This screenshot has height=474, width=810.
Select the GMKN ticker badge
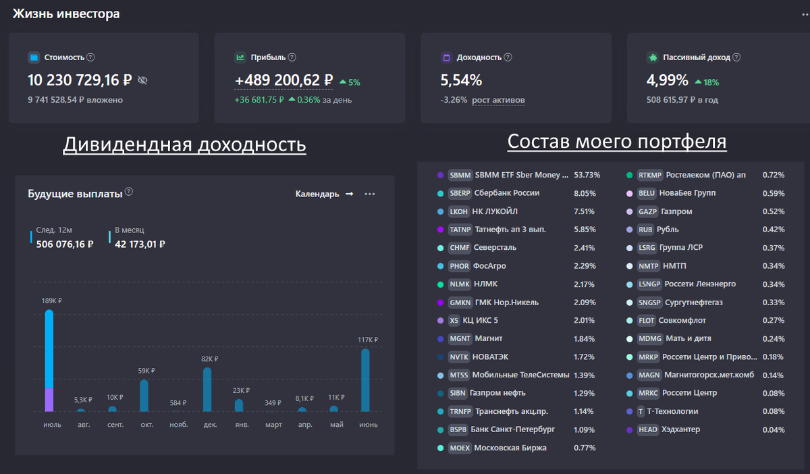pyautogui.click(x=460, y=302)
